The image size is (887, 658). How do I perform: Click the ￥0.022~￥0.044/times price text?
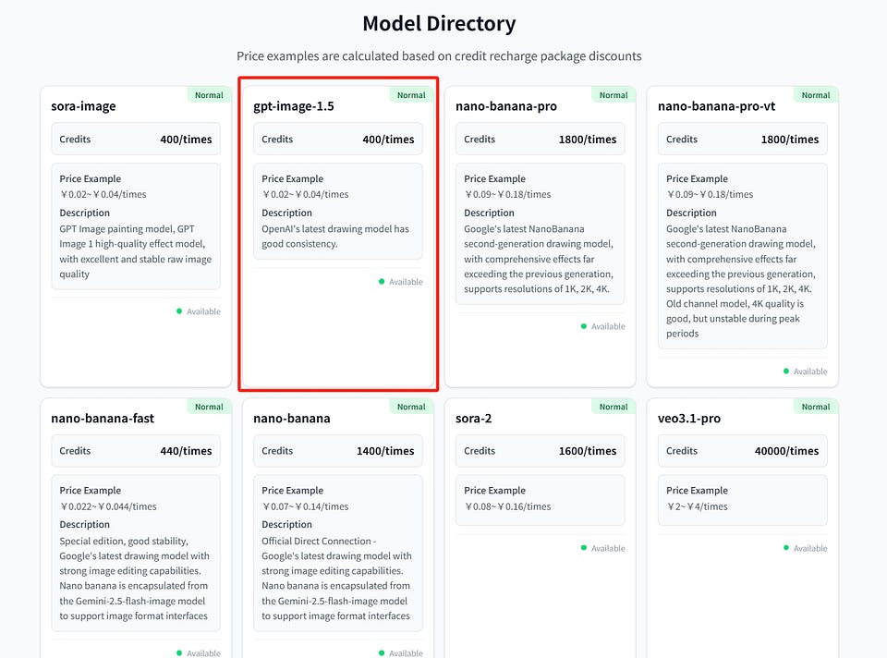(108, 506)
